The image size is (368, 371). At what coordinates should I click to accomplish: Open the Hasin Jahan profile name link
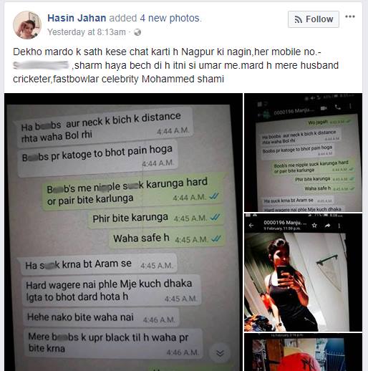[x=77, y=18]
